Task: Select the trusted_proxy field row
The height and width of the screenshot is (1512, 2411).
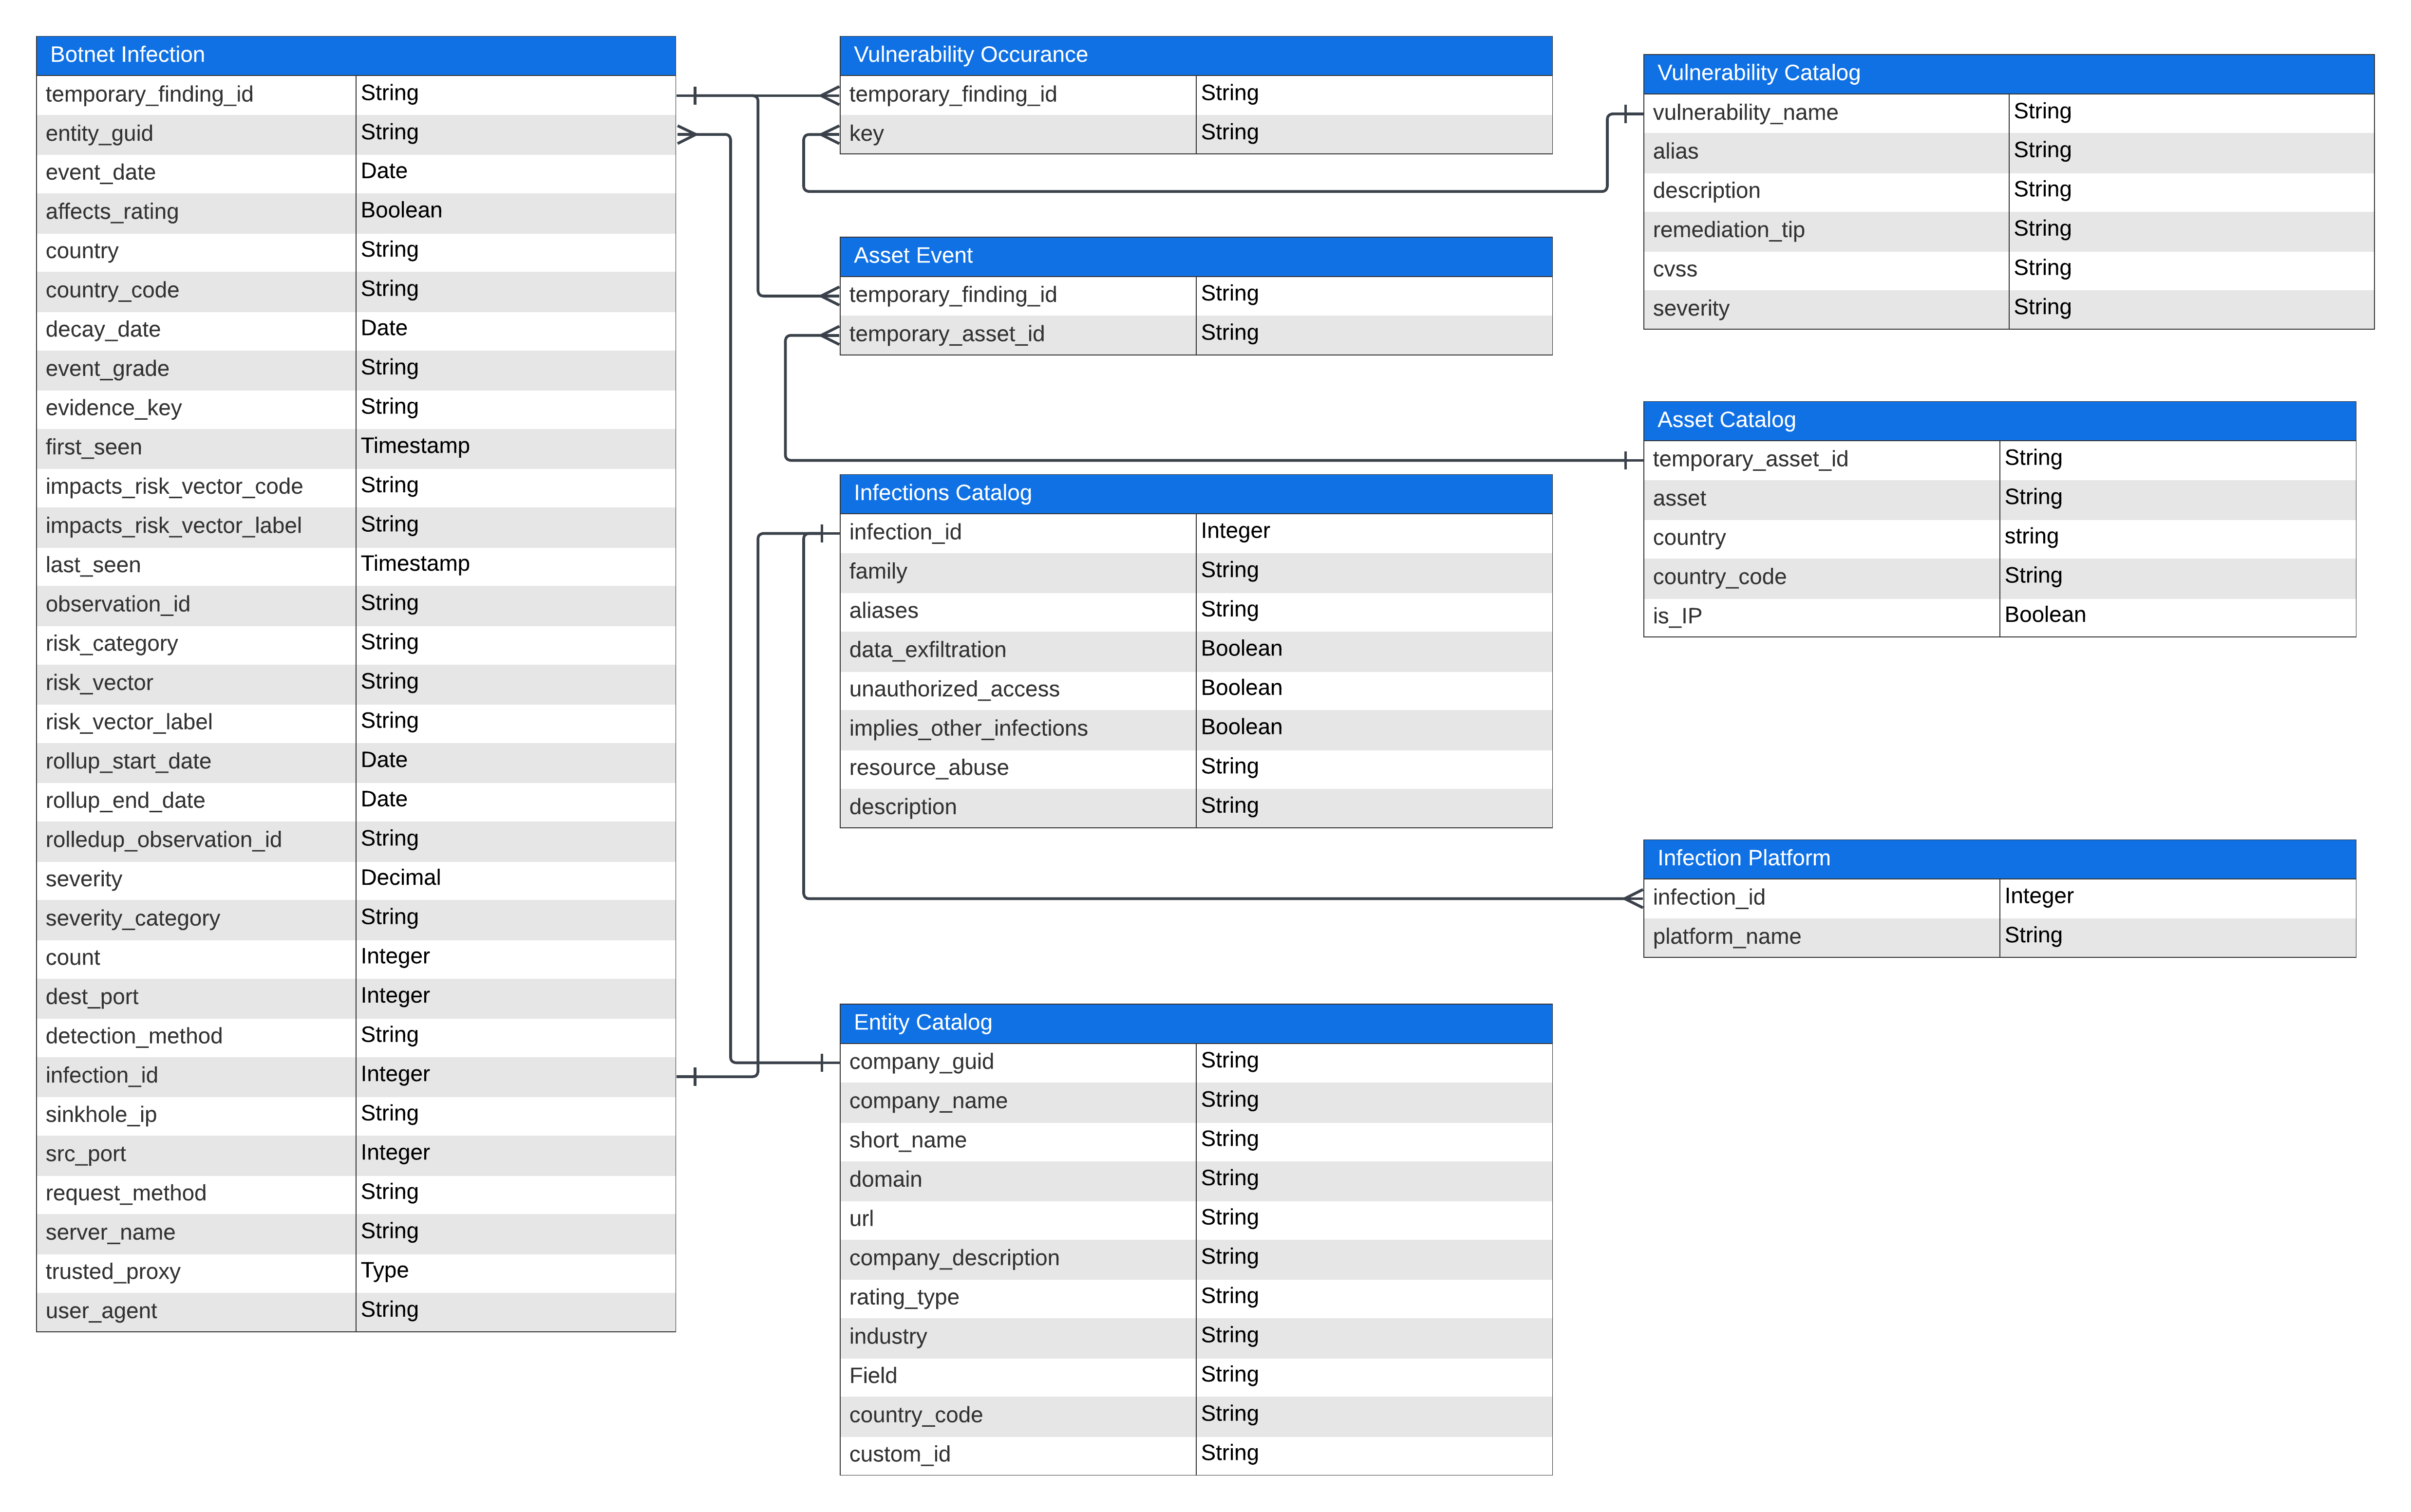Action: tap(113, 1272)
